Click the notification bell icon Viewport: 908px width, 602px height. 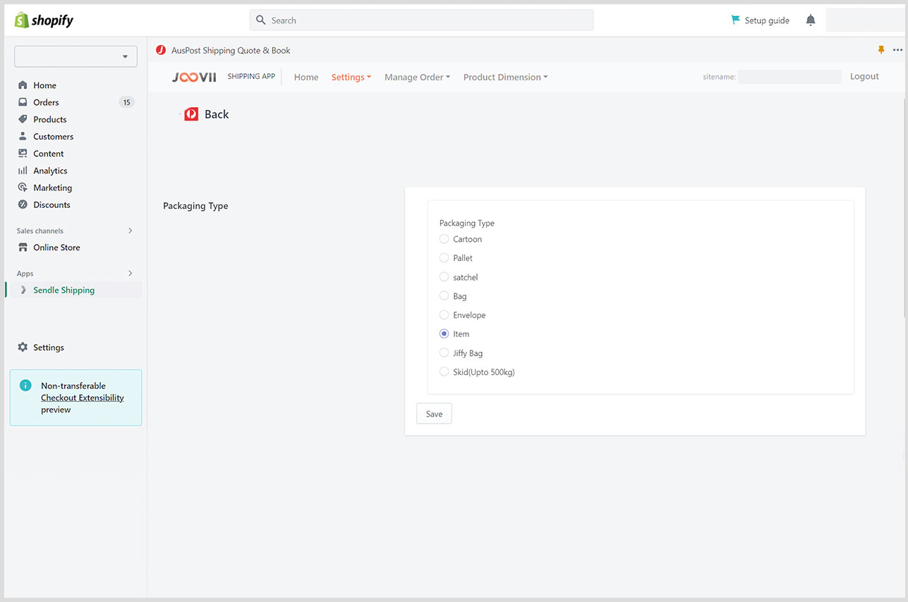810,20
